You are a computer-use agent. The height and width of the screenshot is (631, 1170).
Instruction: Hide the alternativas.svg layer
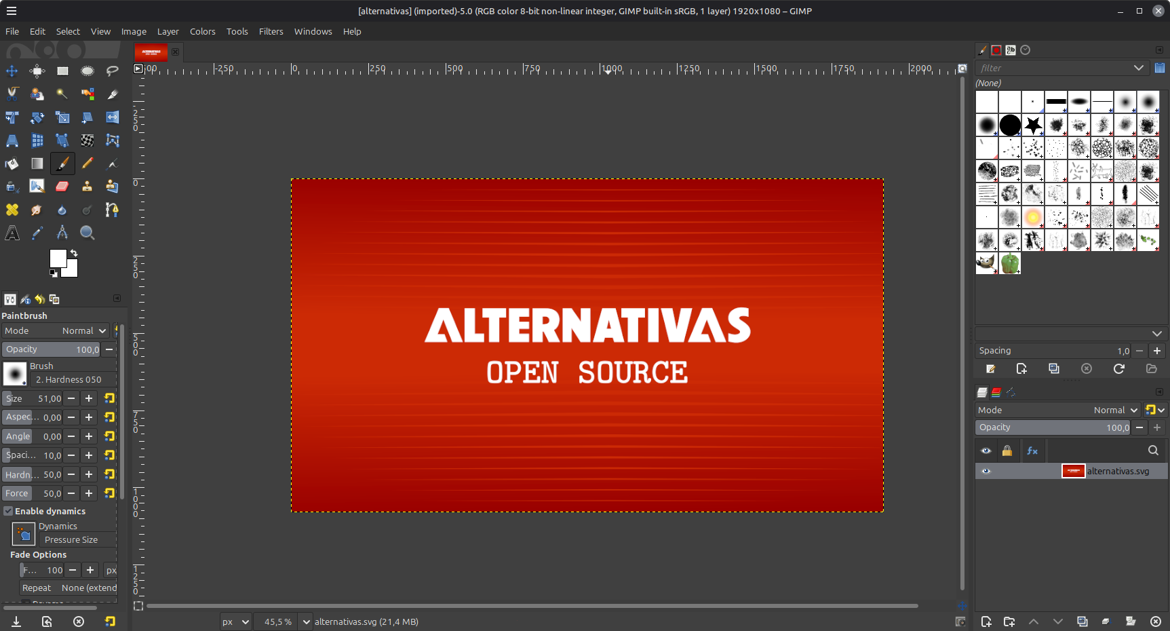click(x=986, y=472)
